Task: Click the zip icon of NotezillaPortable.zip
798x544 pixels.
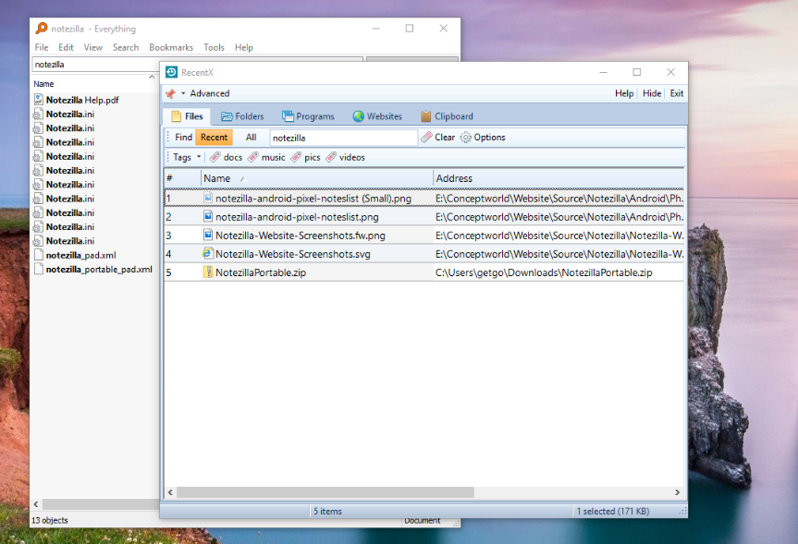Action: pyautogui.click(x=208, y=272)
